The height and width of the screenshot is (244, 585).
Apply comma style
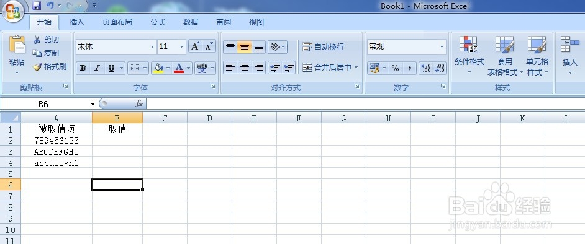click(410, 68)
